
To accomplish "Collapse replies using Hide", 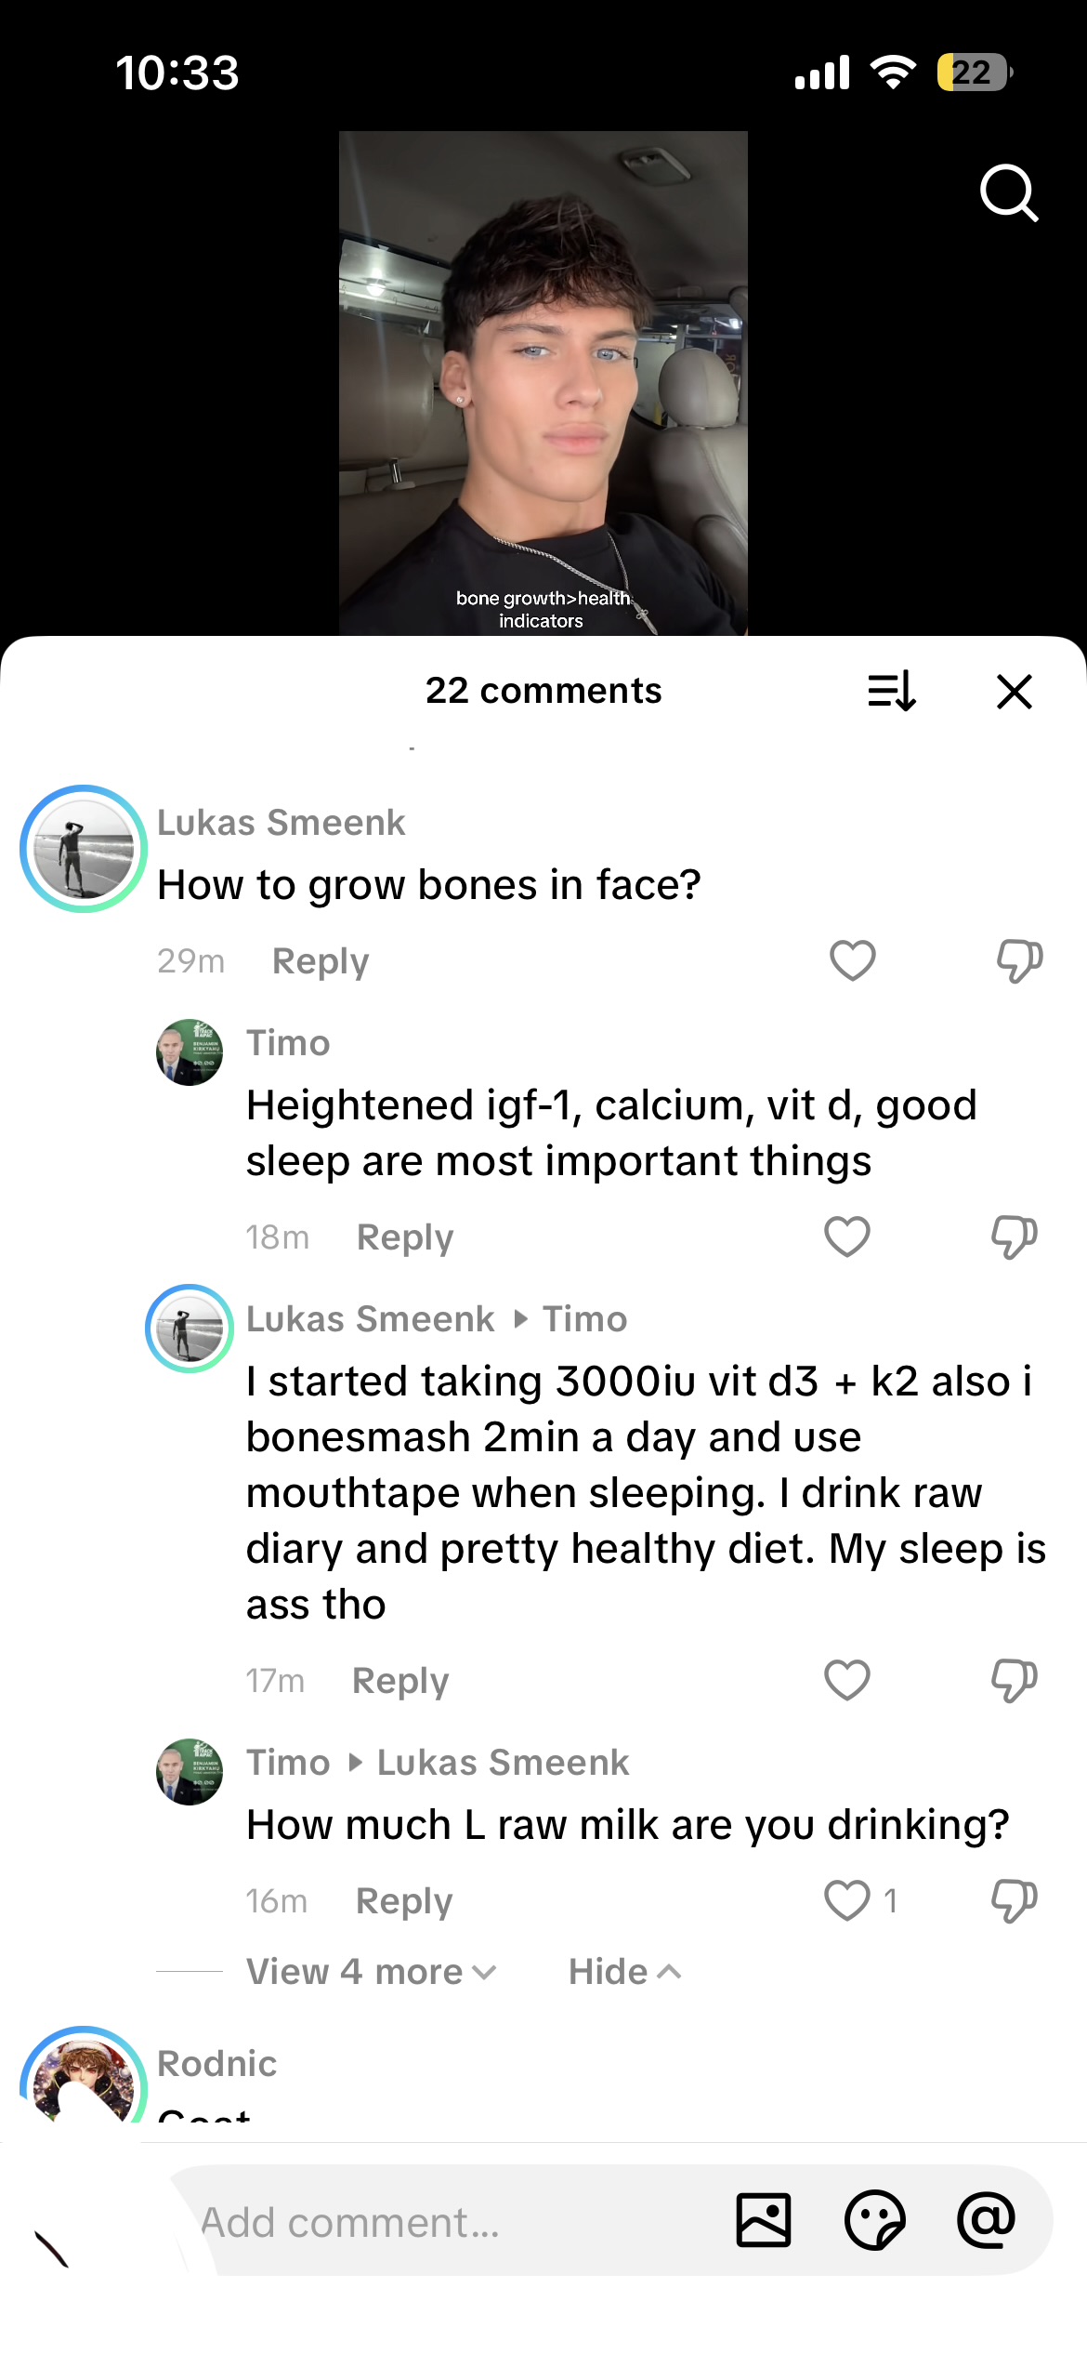I will pyautogui.click(x=624, y=1972).
